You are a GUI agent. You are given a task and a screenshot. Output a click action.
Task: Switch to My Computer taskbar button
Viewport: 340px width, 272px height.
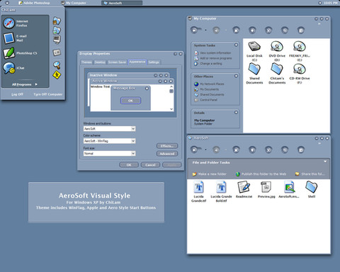[74, 3]
